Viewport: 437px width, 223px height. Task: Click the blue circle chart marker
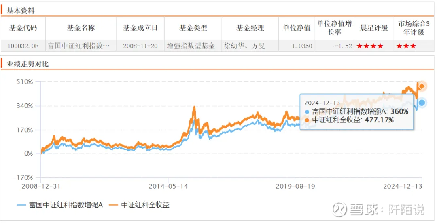(x=422, y=103)
